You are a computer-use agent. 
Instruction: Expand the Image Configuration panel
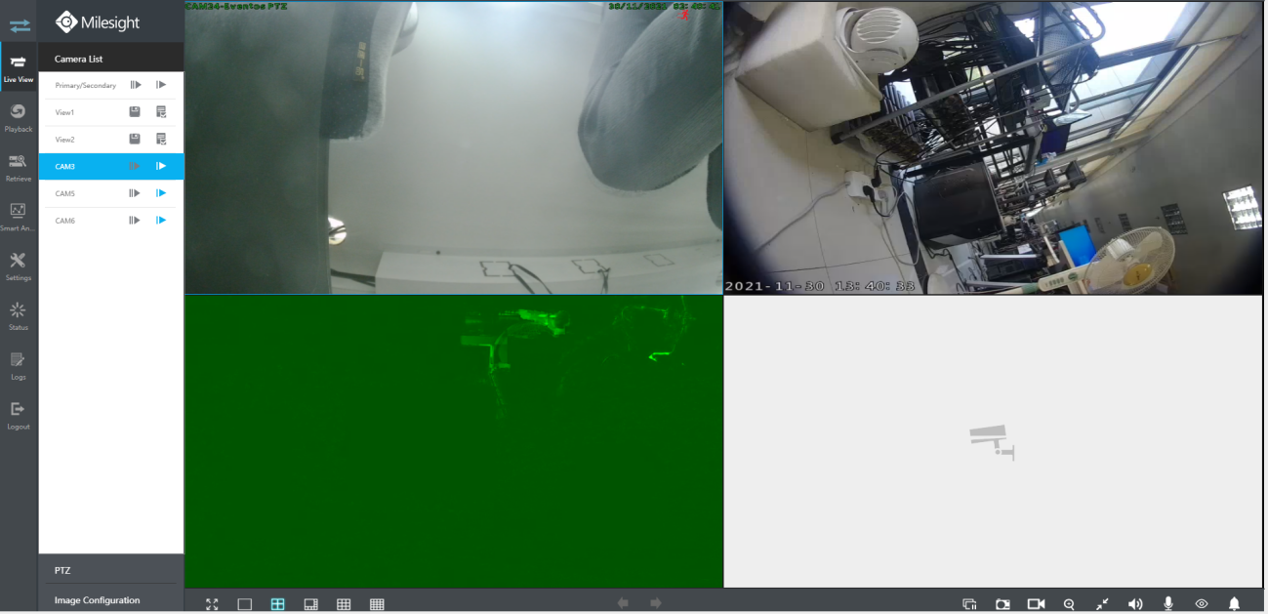point(111,600)
